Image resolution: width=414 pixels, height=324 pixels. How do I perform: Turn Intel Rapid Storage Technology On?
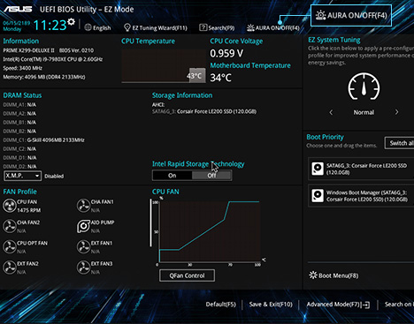(x=172, y=176)
